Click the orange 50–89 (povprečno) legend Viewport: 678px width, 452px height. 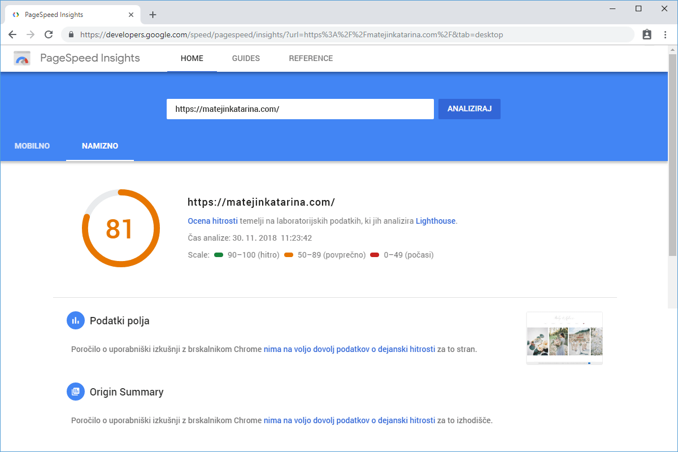325,255
